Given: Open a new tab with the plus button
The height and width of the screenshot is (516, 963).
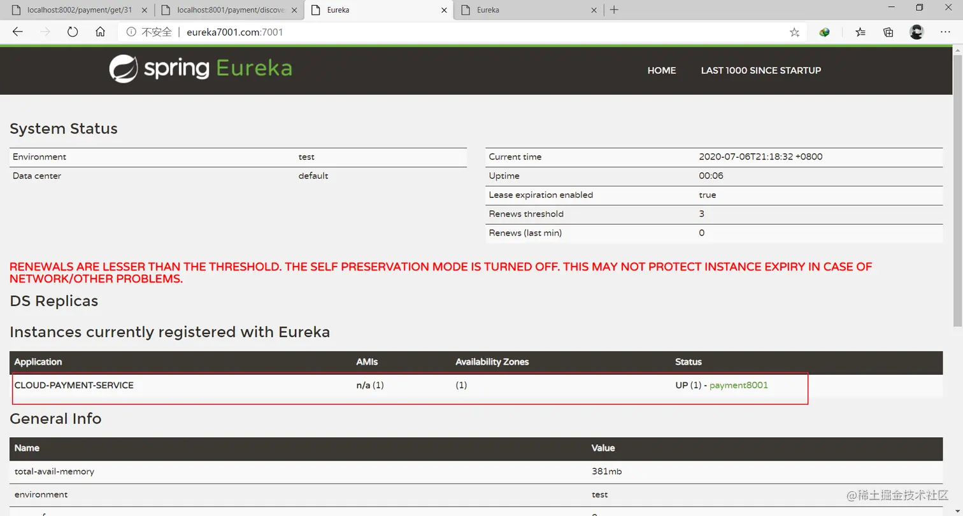Looking at the screenshot, I should click(614, 10).
